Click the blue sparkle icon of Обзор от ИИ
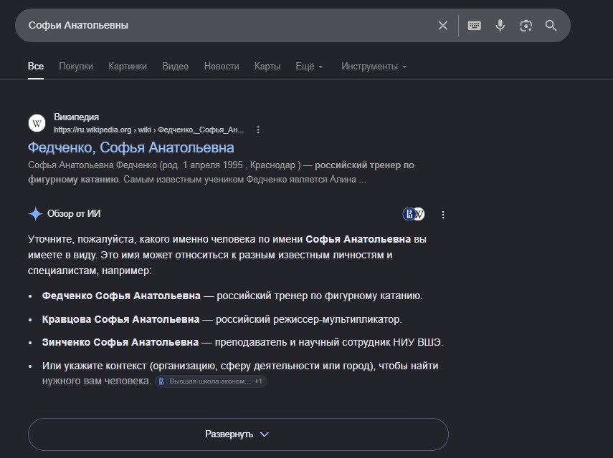The width and height of the screenshot is (613, 458). pos(36,214)
